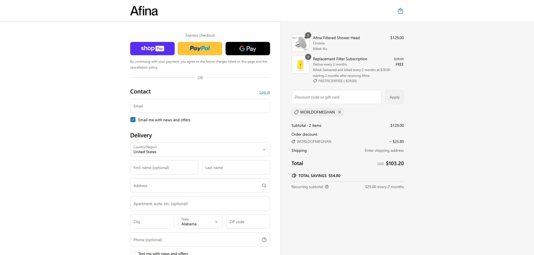534x255 pixels.
Task: Pay with PayPal express checkout
Action: click(x=200, y=49)
